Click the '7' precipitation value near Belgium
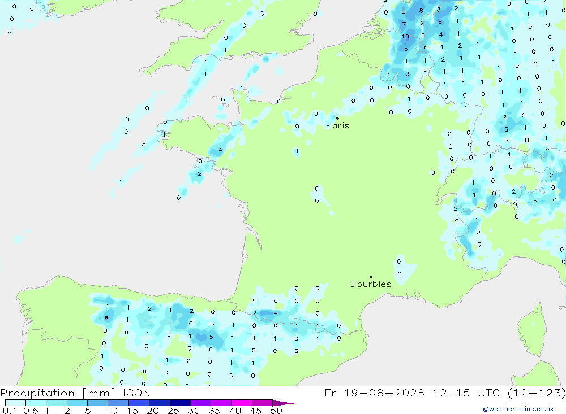The width and height of the screenshot is (566, 414). (404, 24)
